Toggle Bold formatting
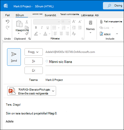124x130 pixels. click(x=36, y=28)
